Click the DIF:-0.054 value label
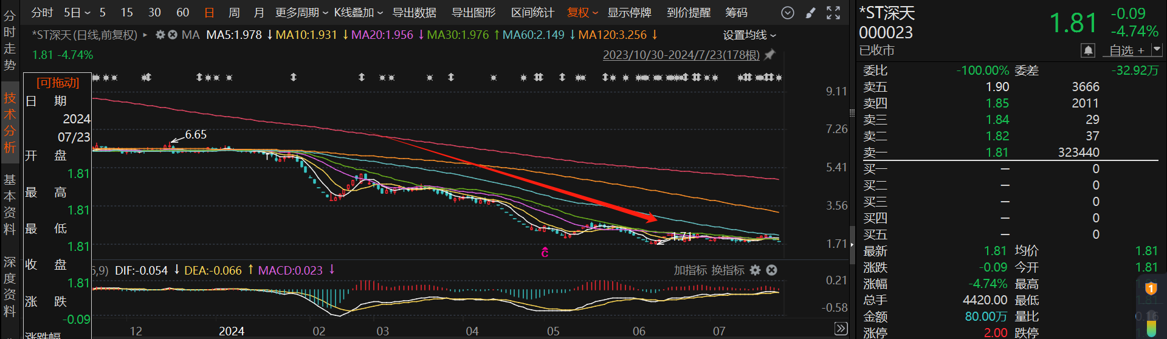 point(141,270)
